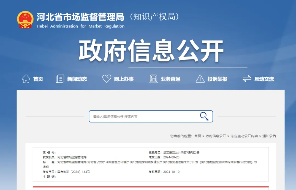Open 法定主动公开内容 breadcrumb link
The height and width of the screenshot is (190, 296).
coord(244,136)
